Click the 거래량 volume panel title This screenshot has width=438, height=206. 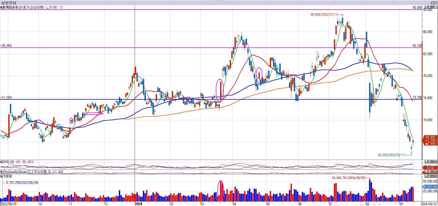click(x=7, y=176)
